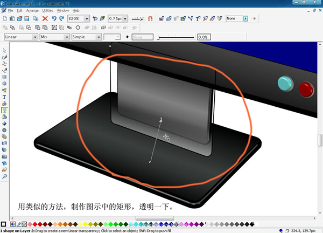Click the arrow next to None field
Image resolution: width=323 pixels, height=233 pixels.
pos(245,19)
